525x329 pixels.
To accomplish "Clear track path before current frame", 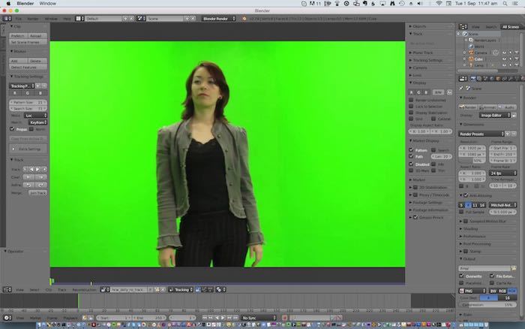I will point(28,177).
